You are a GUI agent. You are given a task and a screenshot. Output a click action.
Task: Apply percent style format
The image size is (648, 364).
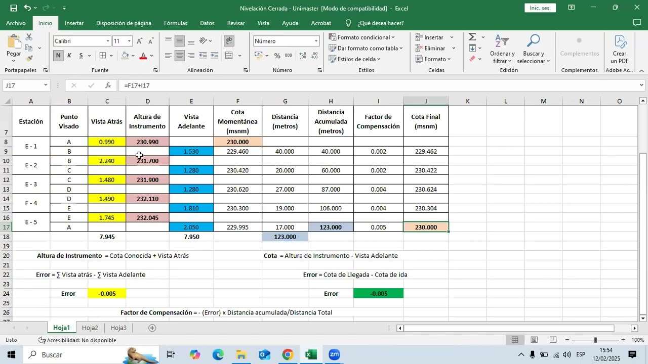click(x=277, y=56)
